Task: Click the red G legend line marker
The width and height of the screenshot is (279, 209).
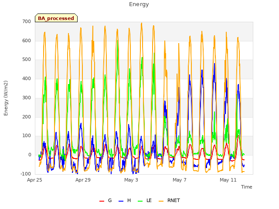Action: (102, 201)
